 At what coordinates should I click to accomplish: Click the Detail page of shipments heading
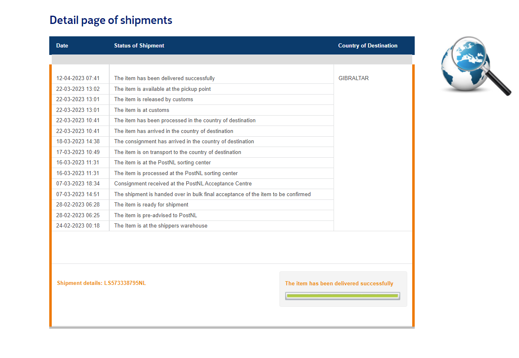[111, 20]
